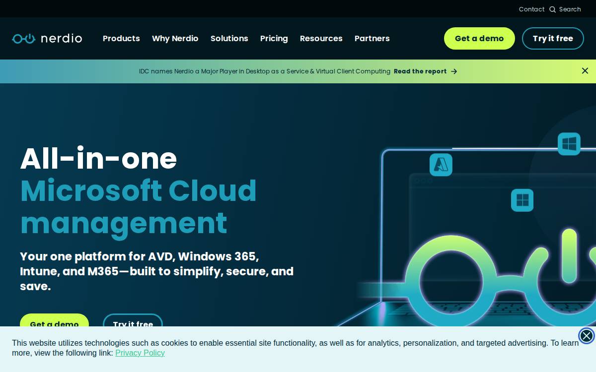Click the 'Your one platform for AVD' subheading
This screenshot has height=372, width=596.
[156, 271]
